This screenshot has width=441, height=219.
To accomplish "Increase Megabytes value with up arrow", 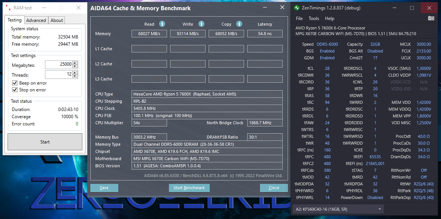I will pyautogui.click(x=74, y=63).
